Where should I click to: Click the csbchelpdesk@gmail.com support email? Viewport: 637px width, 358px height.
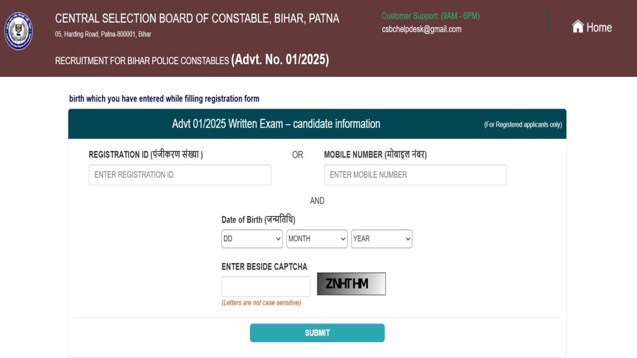tap(421, 29)
